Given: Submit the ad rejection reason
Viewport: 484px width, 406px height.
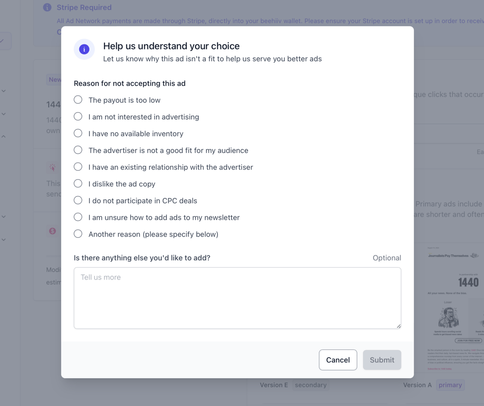Looking at the screenshot, I should tap(382, 360).
